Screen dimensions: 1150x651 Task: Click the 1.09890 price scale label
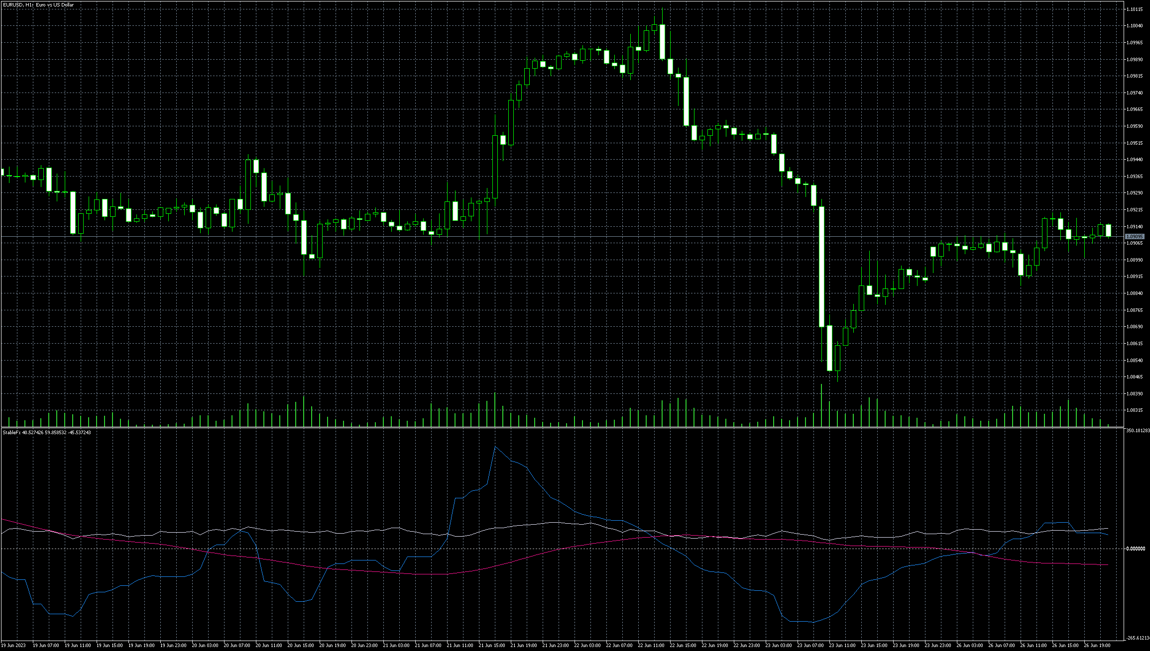(x=1135, y=59)
